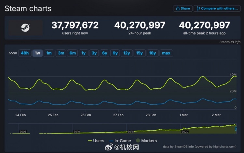Switch to 18y zoom

tap(153, 53)
